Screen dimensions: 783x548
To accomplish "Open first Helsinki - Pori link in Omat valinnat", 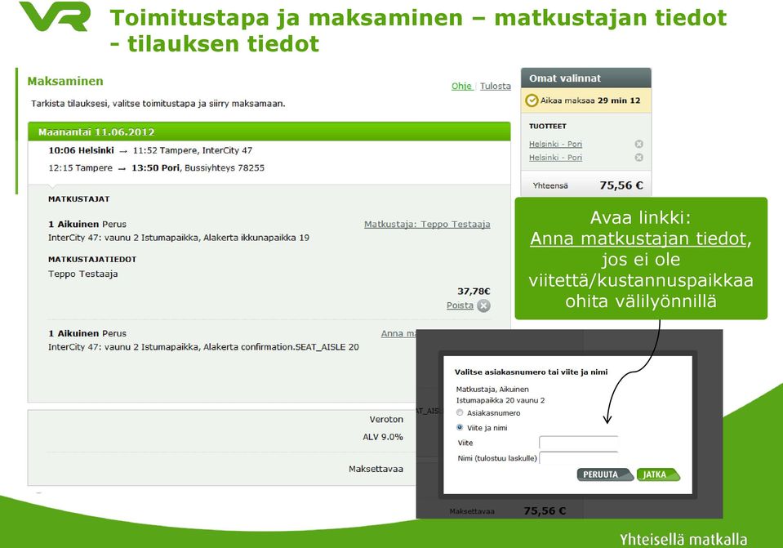I will [555, 144].
